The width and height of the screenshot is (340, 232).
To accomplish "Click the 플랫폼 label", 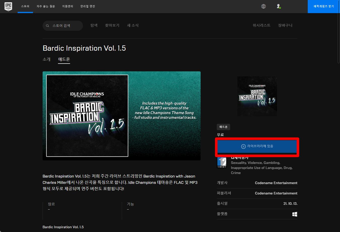I will click(x=222, y=214).
